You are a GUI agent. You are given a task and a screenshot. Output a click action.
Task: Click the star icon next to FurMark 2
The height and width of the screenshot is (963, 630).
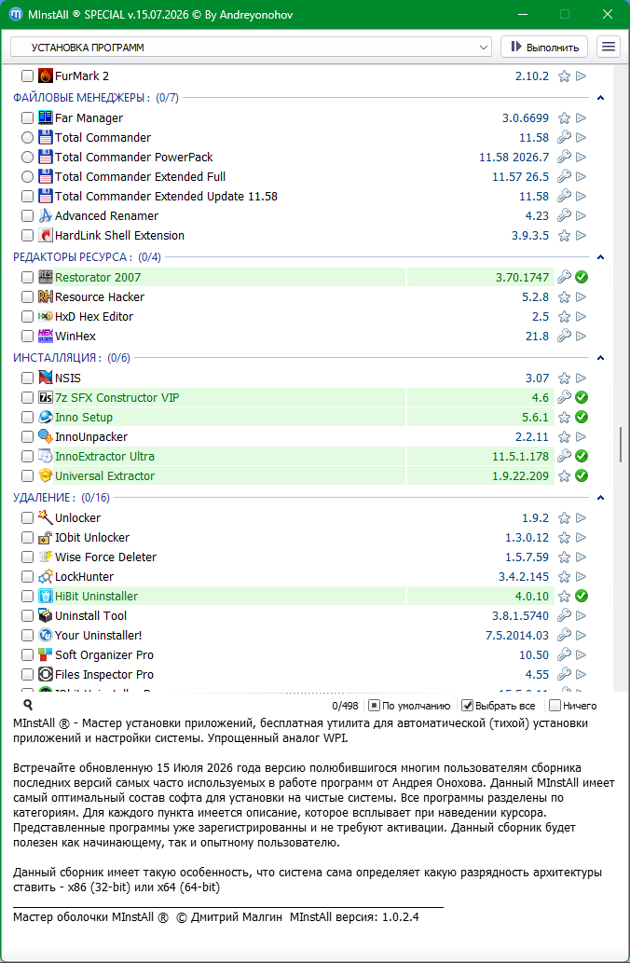[564, 76]
